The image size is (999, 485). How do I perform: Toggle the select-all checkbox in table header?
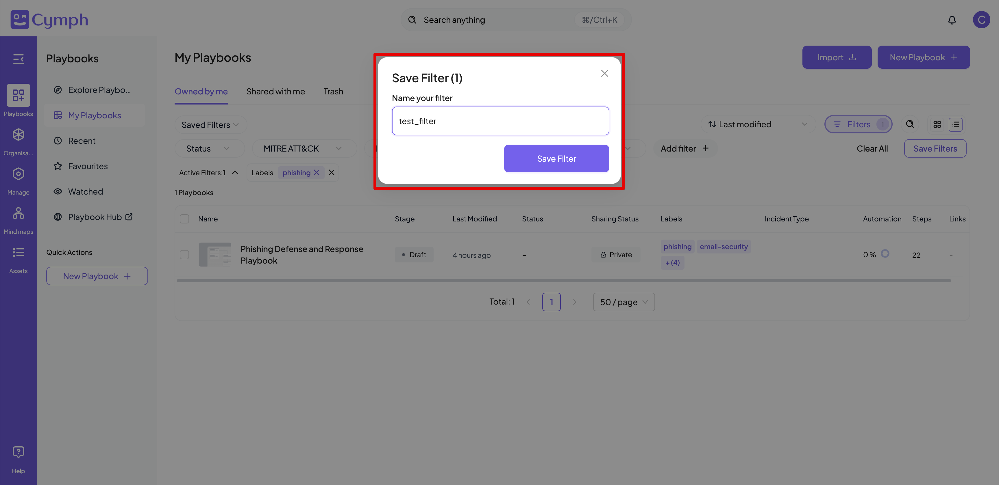pos(185,219)
